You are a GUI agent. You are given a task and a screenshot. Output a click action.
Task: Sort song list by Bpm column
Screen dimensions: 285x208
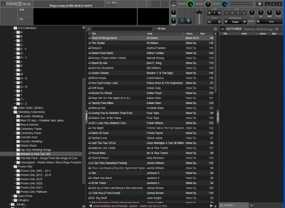pyautogui.click(x=202, y=34)
